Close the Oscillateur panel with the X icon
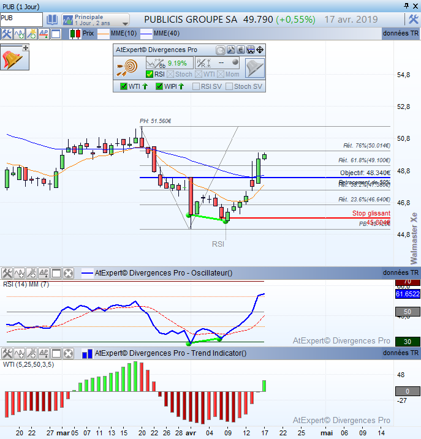The width and height of the screenshot is (421, 439). click(69, 273)
